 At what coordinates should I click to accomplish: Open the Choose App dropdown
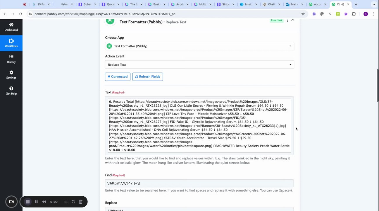pos(199,46)
